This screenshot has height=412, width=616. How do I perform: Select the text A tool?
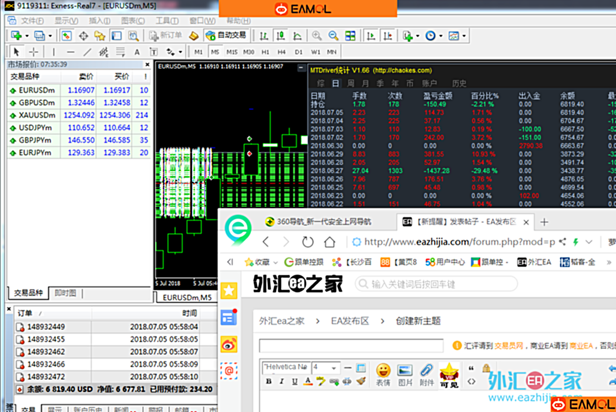[x=137, y=52]
